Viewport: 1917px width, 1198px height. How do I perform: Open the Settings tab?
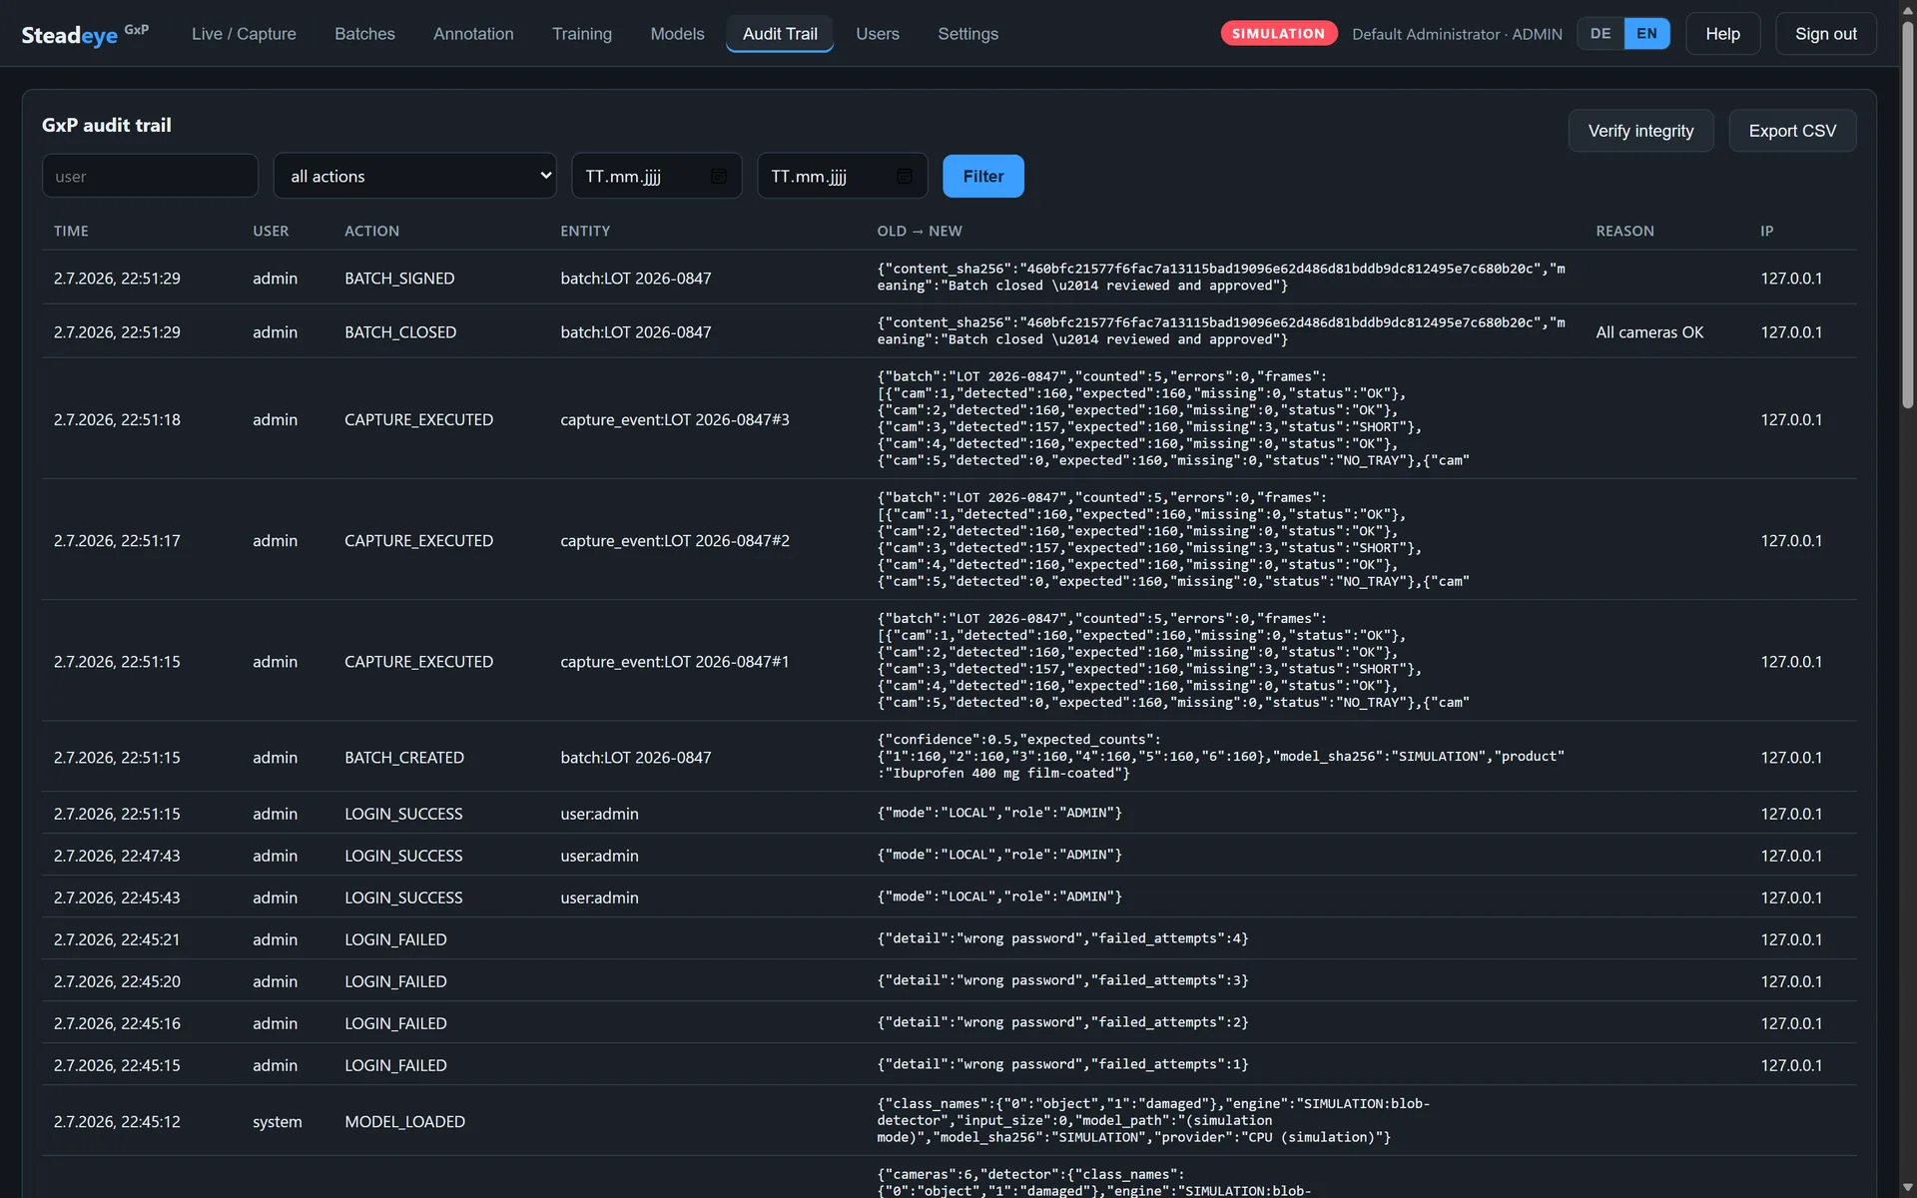point(967,34)
